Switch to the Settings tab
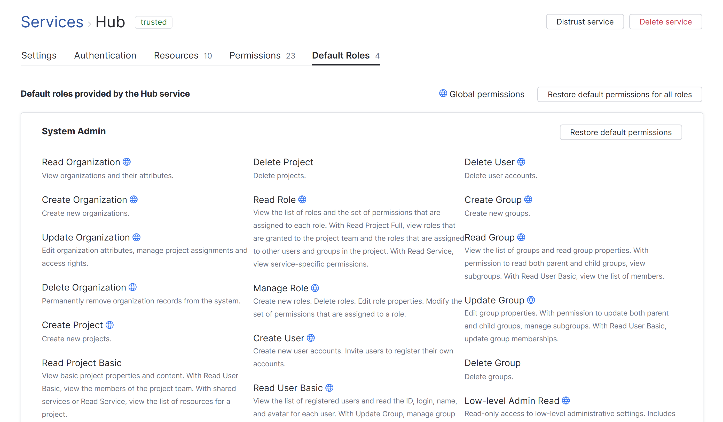The width and height of the screenshot is (723, 422). 39,55
